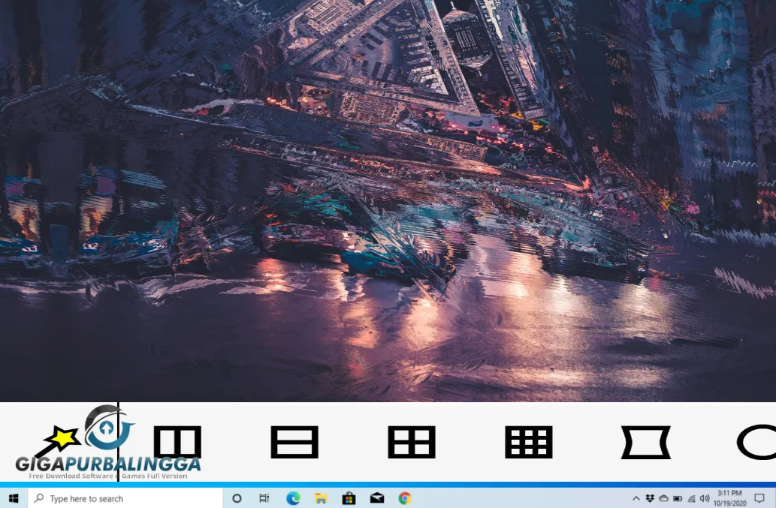Open the Mail app from the taskbar
The height and width of the screenshot is (508, 776).
pyautogui.click(x=376, y=497)
